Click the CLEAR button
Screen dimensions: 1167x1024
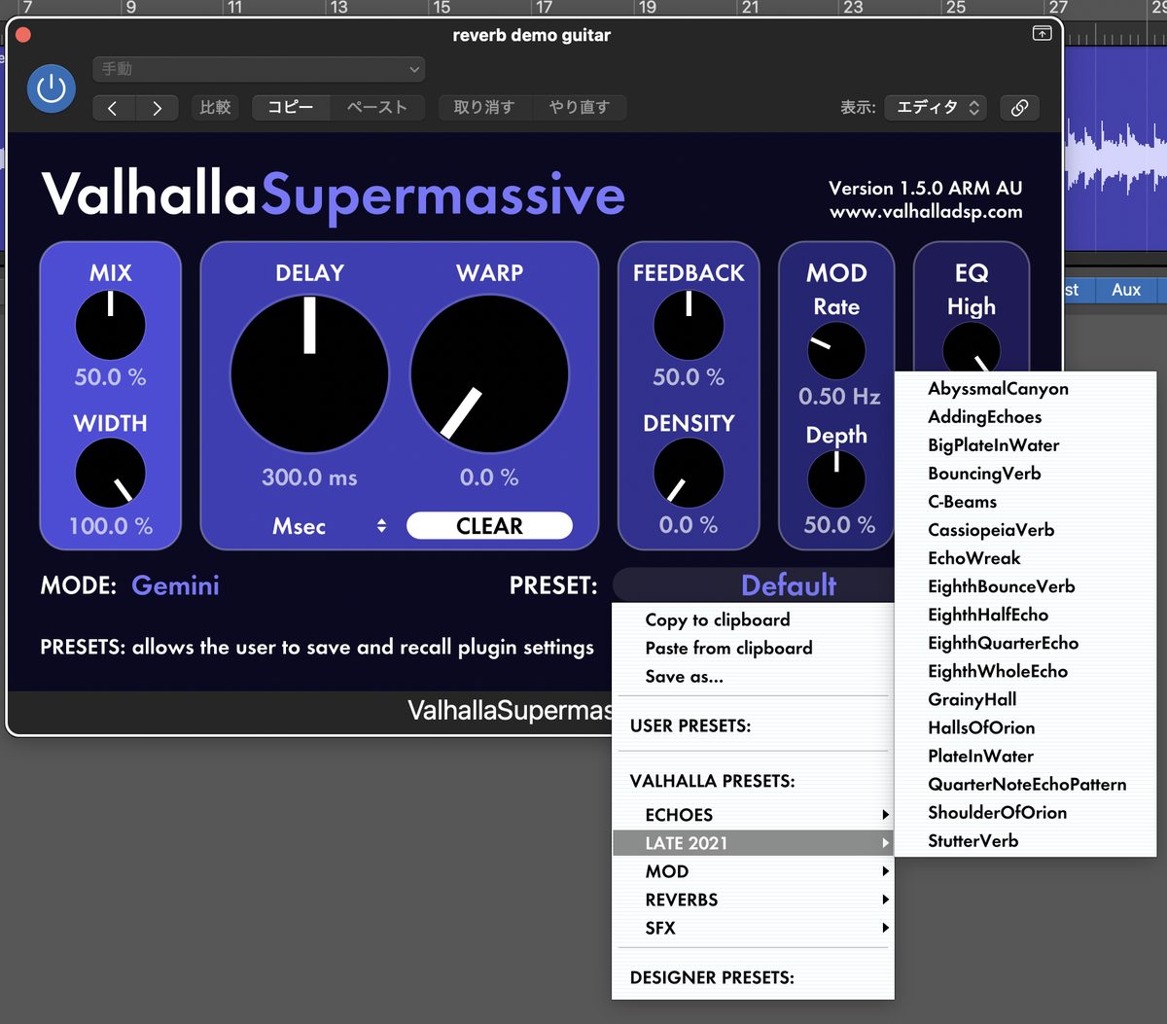tap(489, 526)
